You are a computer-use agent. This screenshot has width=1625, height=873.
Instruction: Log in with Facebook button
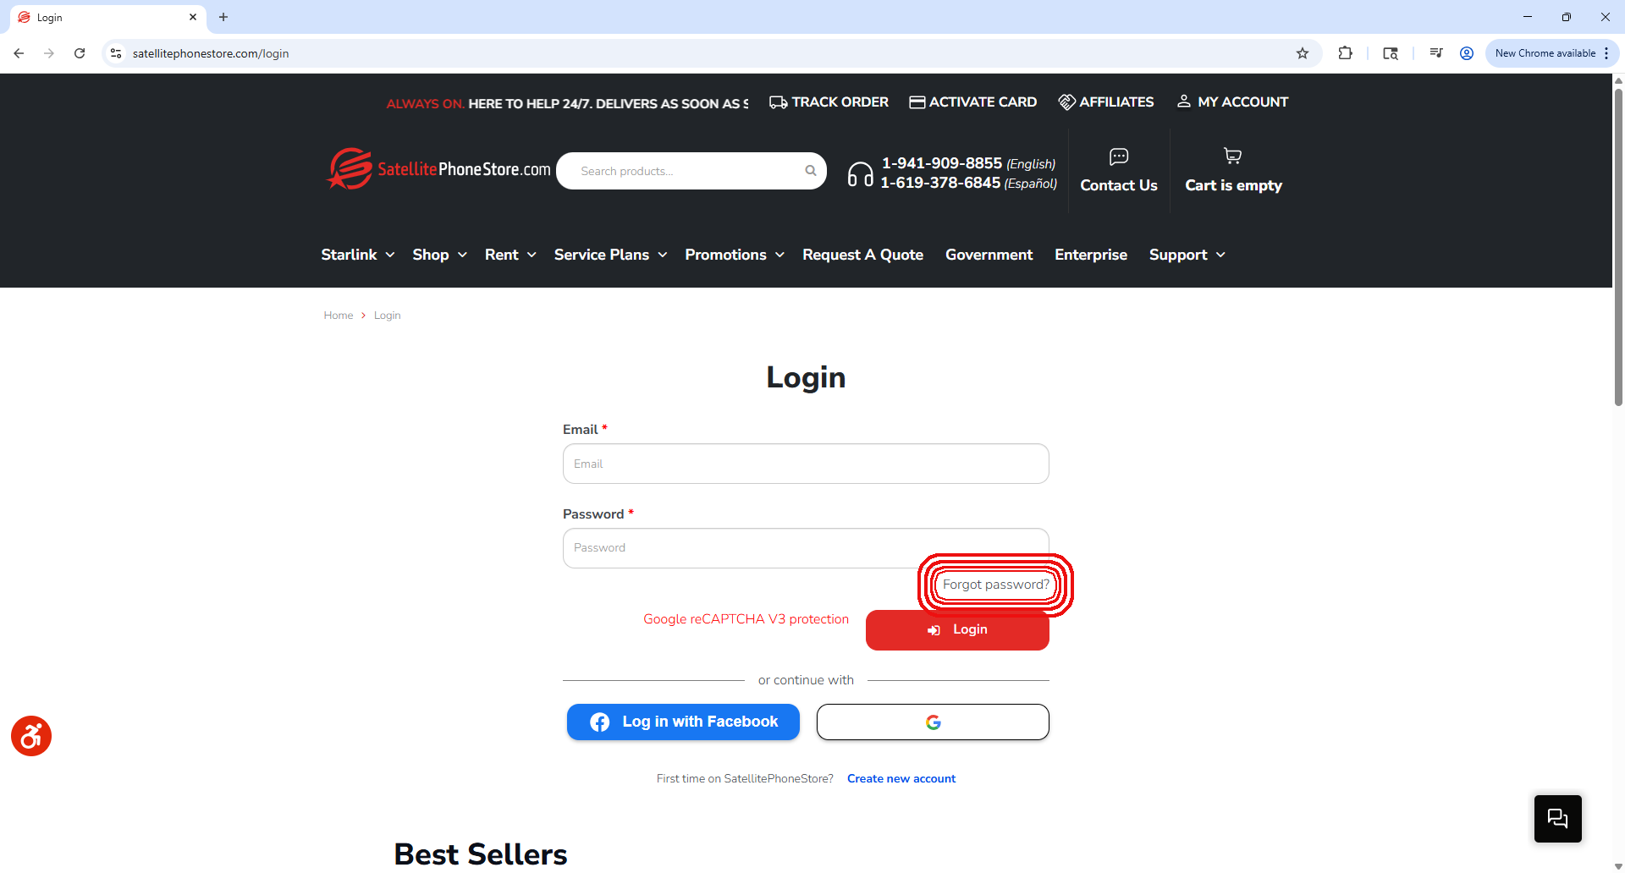click(x=683, y=722)
